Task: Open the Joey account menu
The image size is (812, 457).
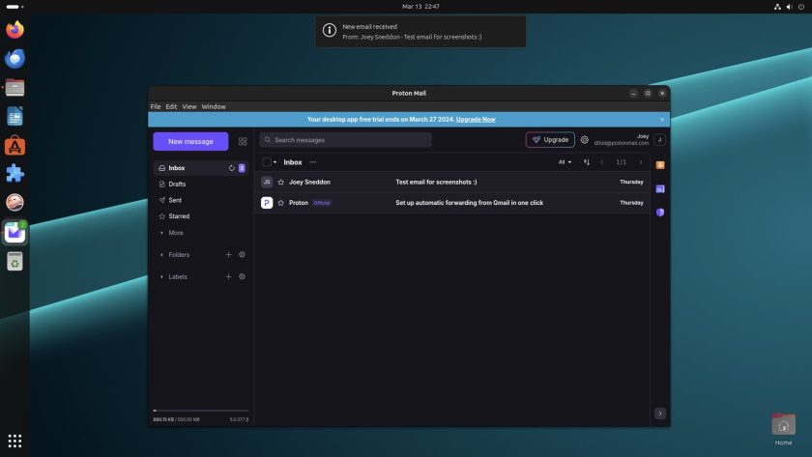Action: coord(659,140)
